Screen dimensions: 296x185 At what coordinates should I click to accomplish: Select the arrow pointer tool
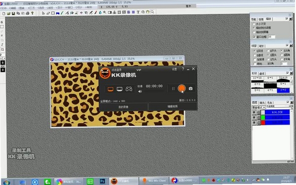coord(43,13)
